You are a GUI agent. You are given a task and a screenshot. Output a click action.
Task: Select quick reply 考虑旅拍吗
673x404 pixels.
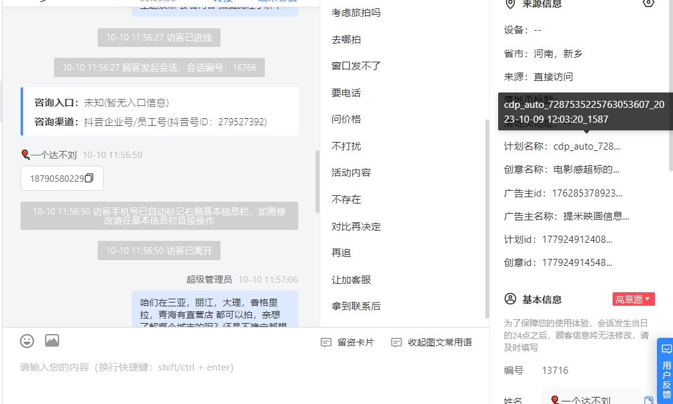pyautogui.click(x=356, y=13)
